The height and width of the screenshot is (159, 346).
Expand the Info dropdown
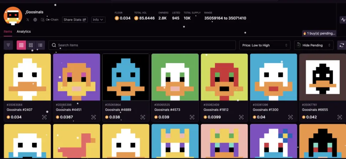tap(98, 20)
